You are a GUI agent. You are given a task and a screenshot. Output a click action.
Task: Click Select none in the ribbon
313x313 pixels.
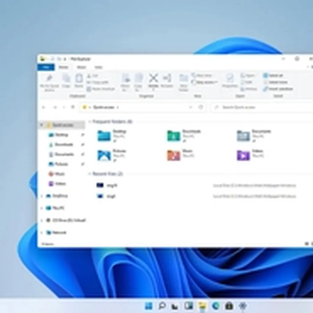(276, 82)
